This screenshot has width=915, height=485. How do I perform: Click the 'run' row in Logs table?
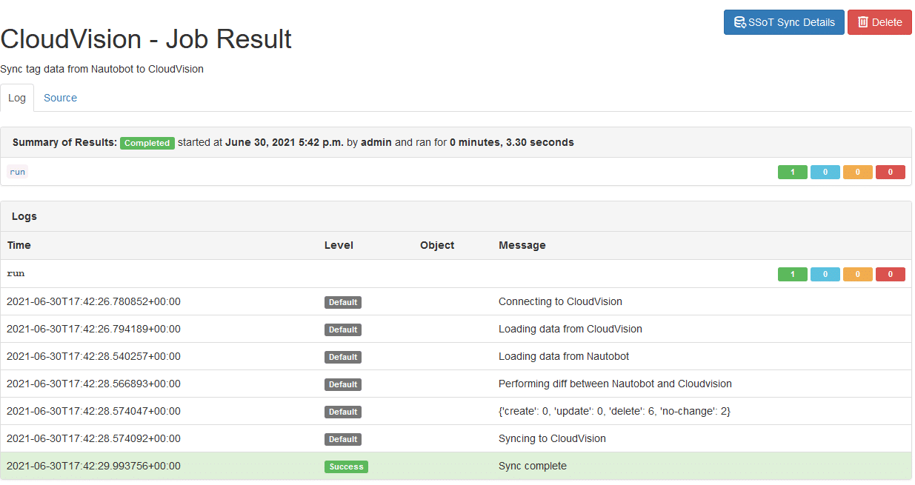pos(456,274)
